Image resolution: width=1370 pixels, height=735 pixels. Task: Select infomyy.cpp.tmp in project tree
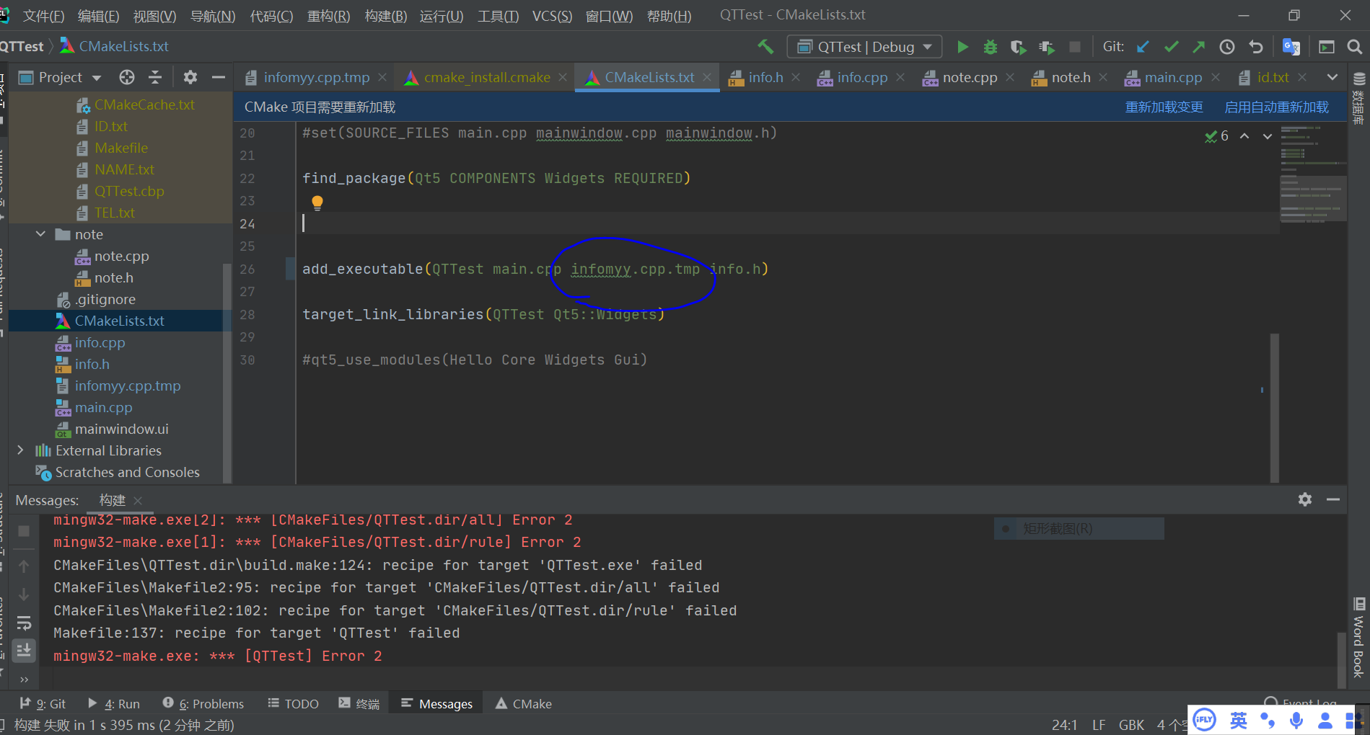(127, 386)
